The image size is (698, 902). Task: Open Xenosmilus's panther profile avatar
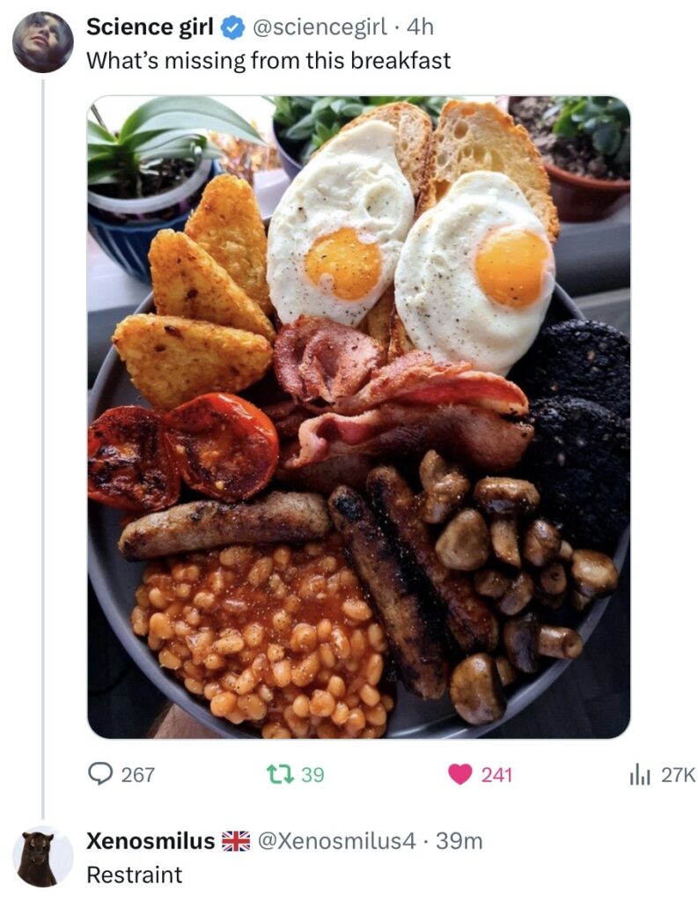(43, 857)
